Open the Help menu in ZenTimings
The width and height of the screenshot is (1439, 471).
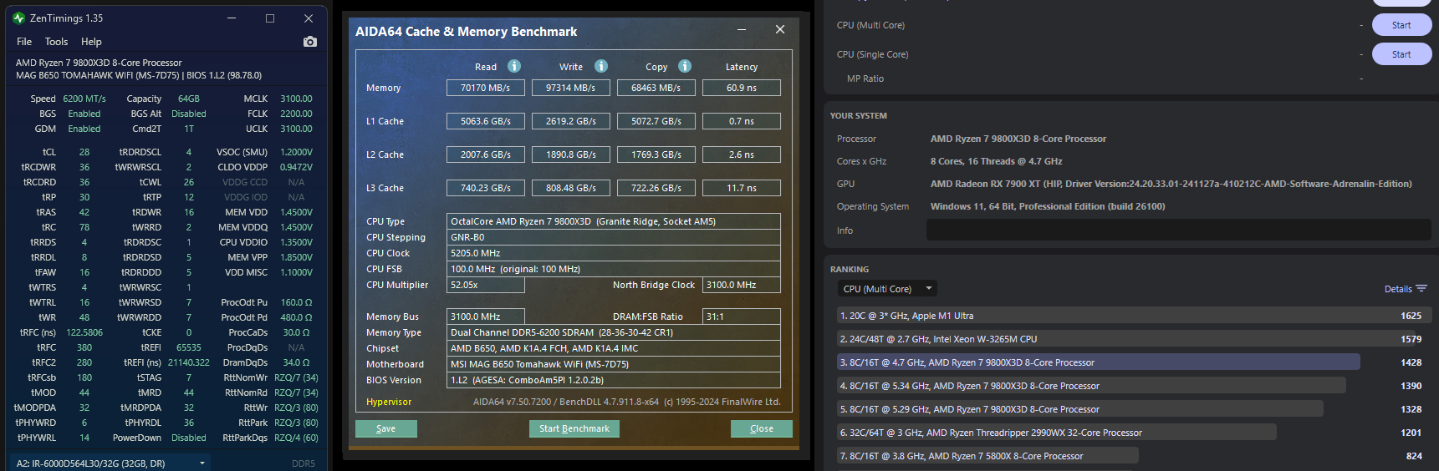[x=91, y=42]
